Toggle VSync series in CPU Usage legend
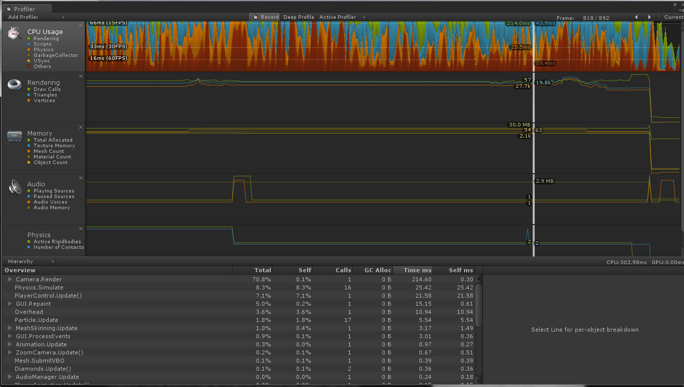Viewport: 684px width, 387px height. [29, 61]
